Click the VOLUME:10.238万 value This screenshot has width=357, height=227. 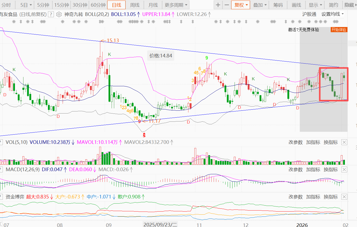(x=50, y=142)
